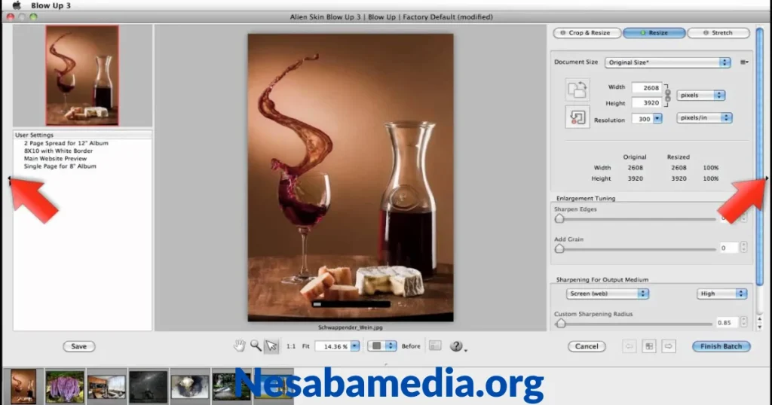
Task: Click the rotate document orientation icon
Action: (x=577, y=90)
